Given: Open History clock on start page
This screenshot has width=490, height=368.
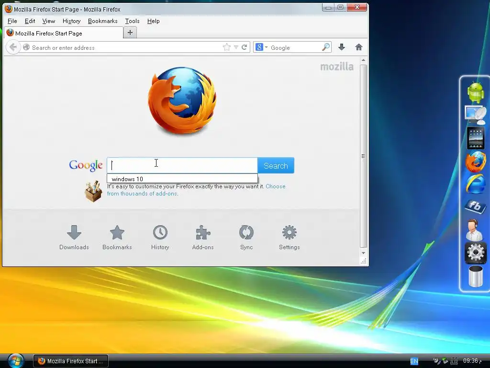Looking at the screenshot, I should click(160, 238).
